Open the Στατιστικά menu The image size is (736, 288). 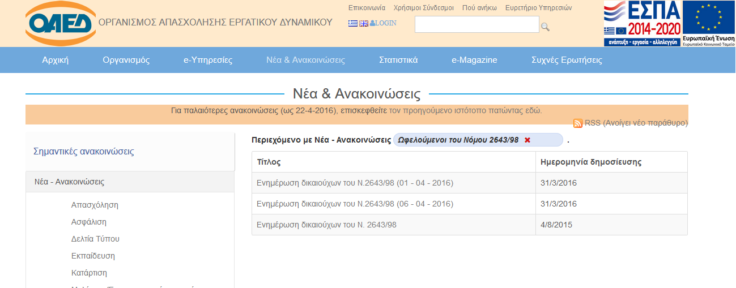pyautogui.click(x=398, y=60)
